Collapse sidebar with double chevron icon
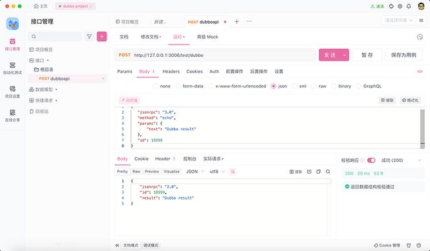Viewport: 430px width, 251px height. pyautogui.click(x=117, y=245)
